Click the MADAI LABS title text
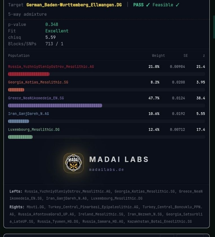 pyautogui.click(x=119, y=159)
